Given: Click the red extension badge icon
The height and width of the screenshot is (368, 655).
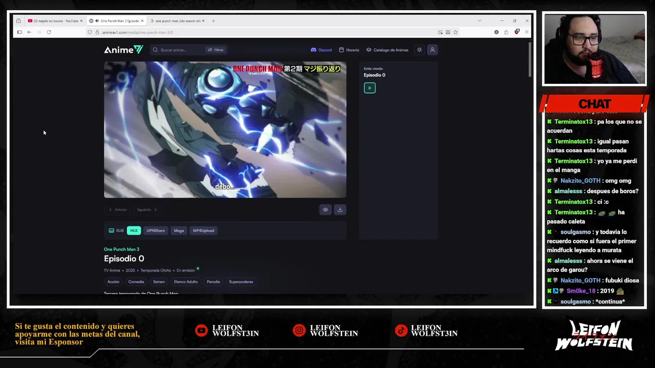Looking at the screenshot, I should coord(517,32).
